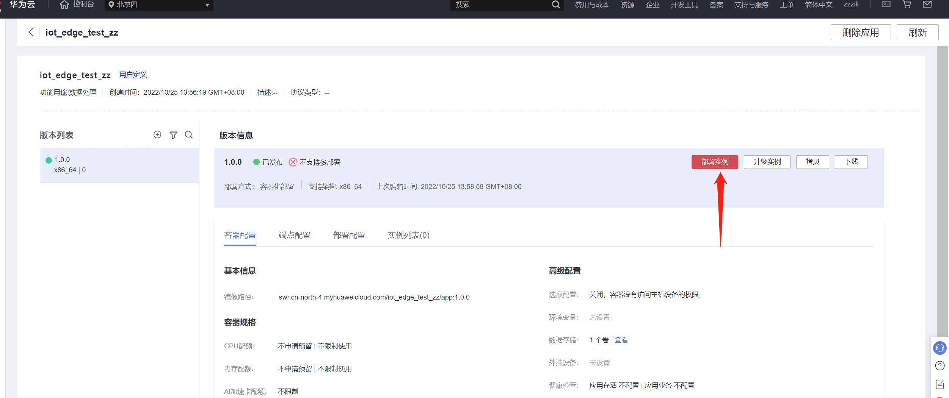Click the 部署实例 button
This screenshot has height=398, width=949.
tap(715, 162)
